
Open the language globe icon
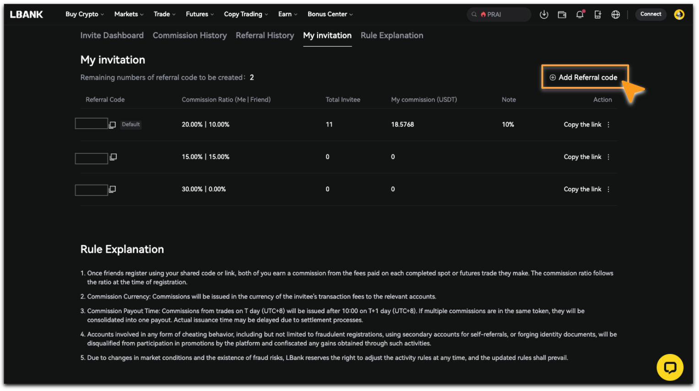pos(616,15)
